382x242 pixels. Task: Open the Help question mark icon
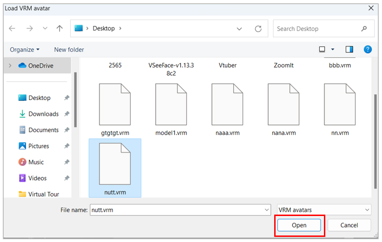(x=367, y=49)
